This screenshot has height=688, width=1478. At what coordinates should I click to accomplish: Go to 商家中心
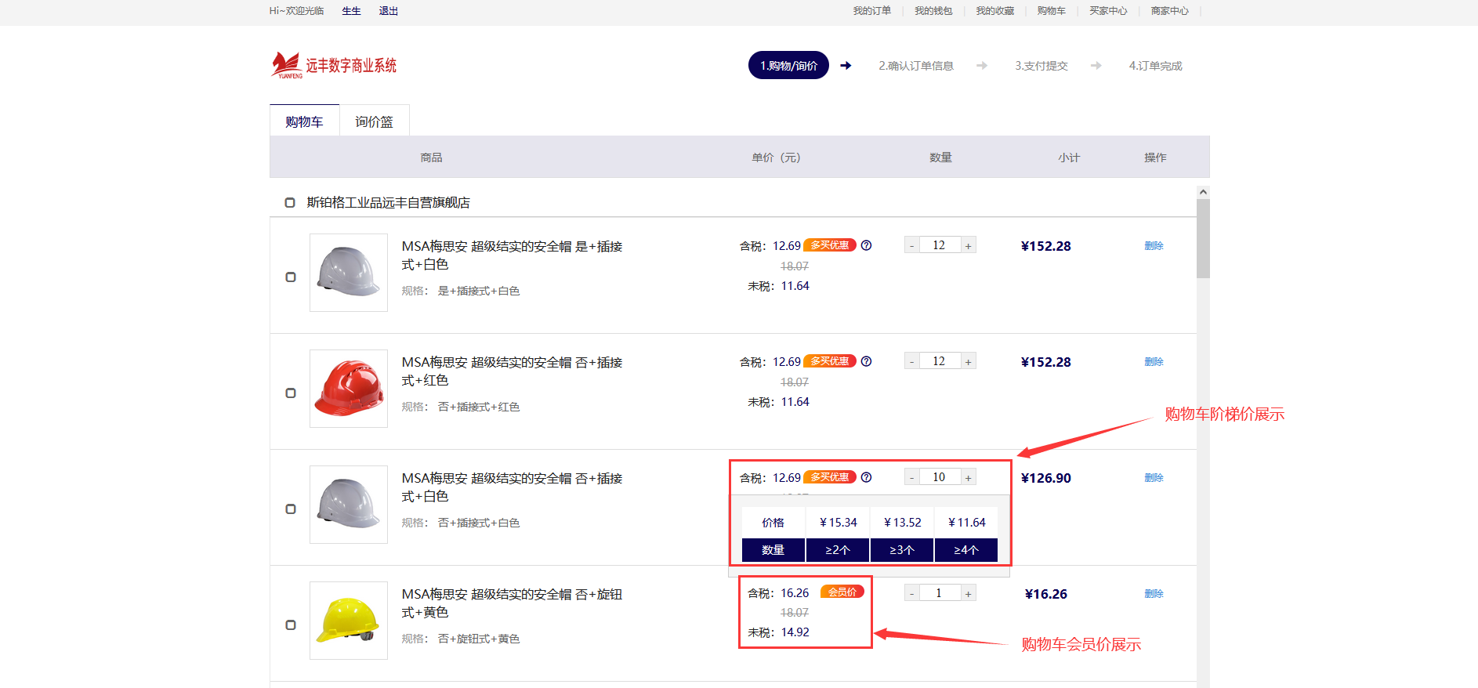point(1169,11)
